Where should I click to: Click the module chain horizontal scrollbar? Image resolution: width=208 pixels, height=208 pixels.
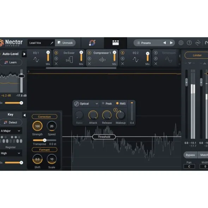pyautogui.click(x=81, y=68)
